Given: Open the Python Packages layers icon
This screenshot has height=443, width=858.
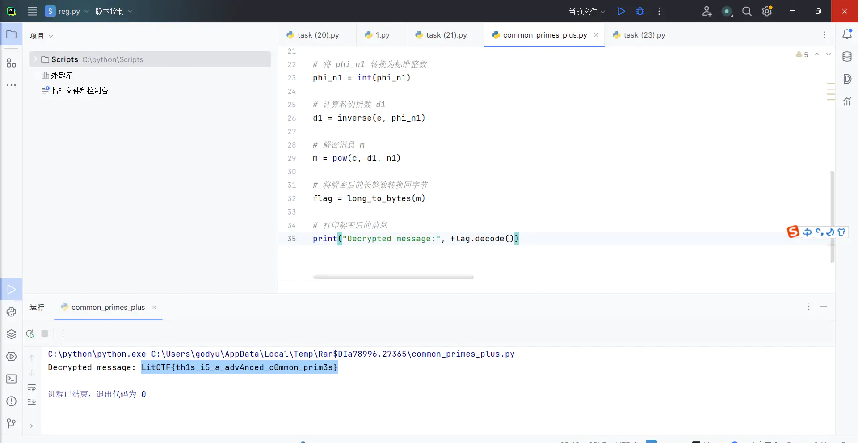Looking at the screenshot, I should [11, 334].
